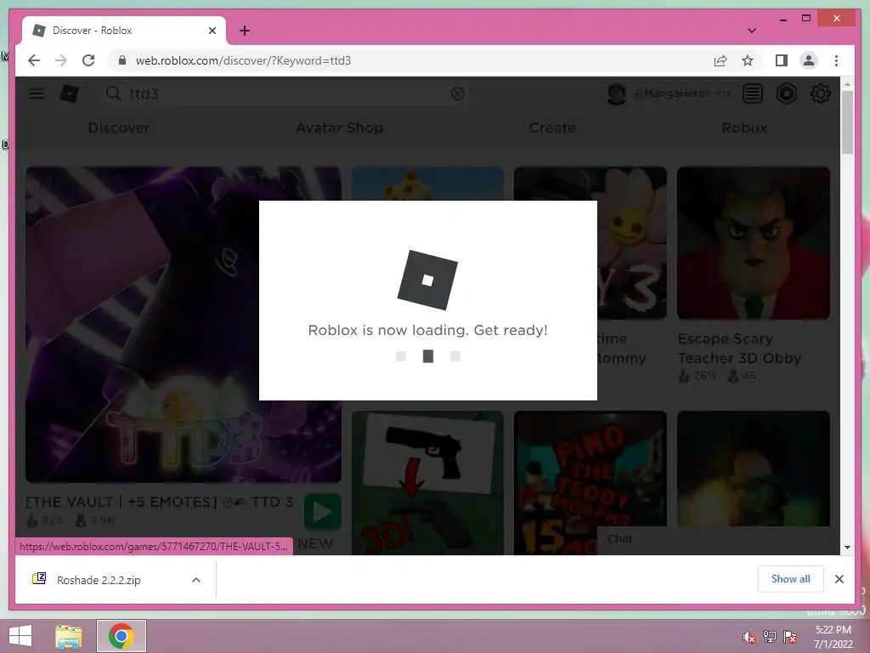Click the ttd3 search input field

click(285, 94)
